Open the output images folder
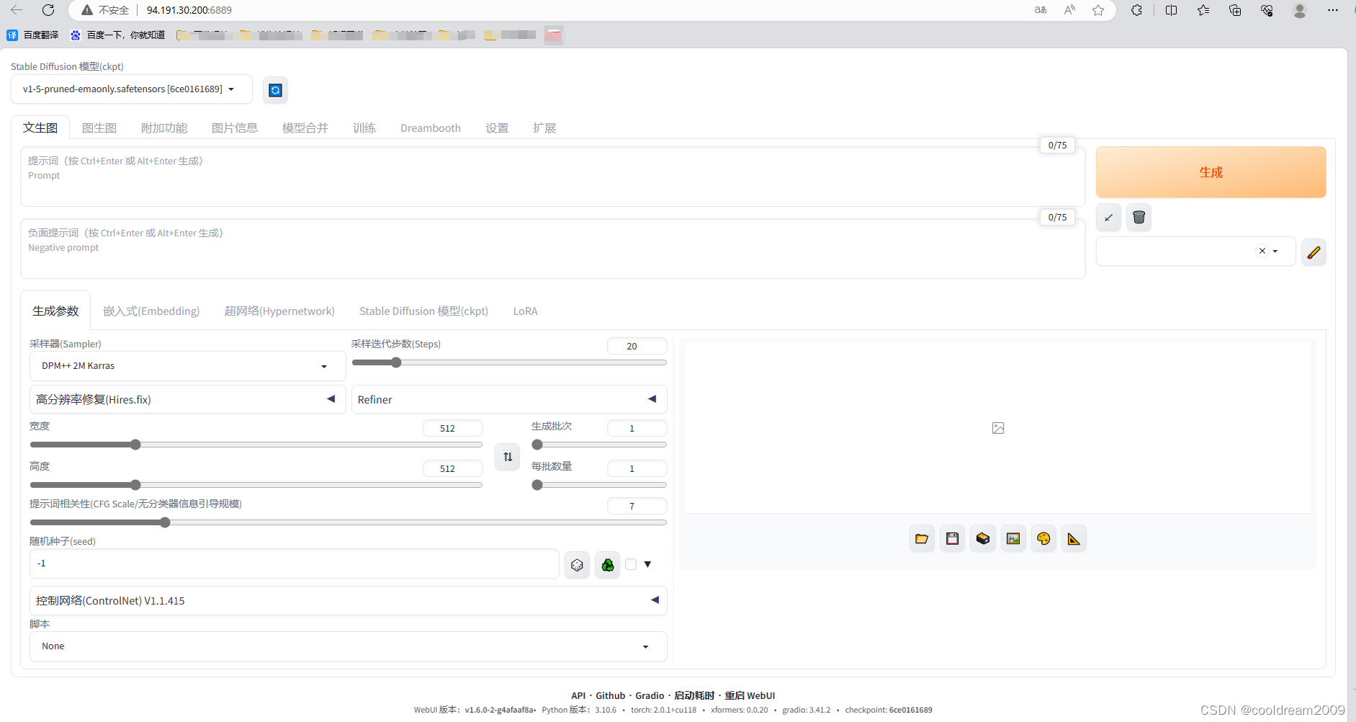The height and width of the screenshot is (722, 1356). [x=922, y=539]
